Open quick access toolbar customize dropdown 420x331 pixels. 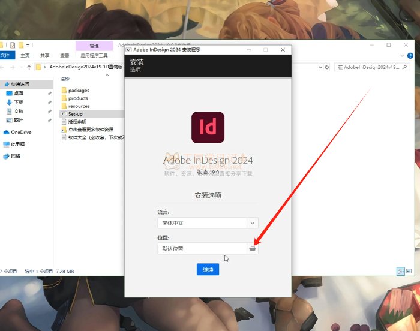click(x=28, y=46)
